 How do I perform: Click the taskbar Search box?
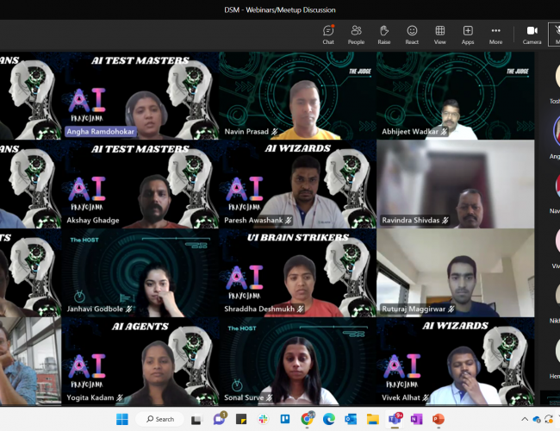coord(159,419)
